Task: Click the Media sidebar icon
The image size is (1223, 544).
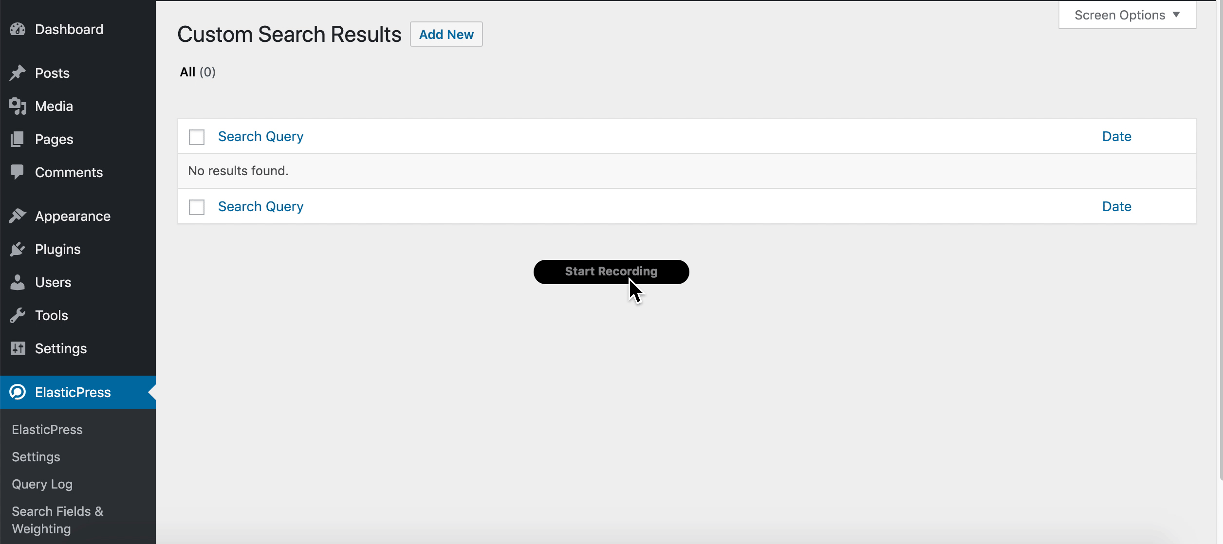Action: tap(19, 106)
